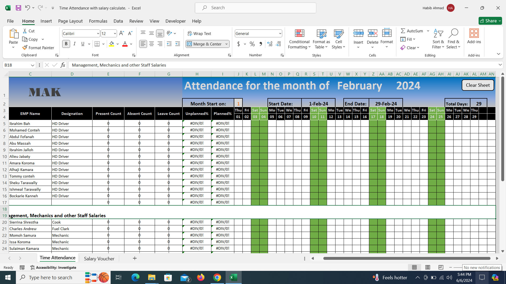
Task: Apply the yellow Fill Color
Action: click(111, 44)
